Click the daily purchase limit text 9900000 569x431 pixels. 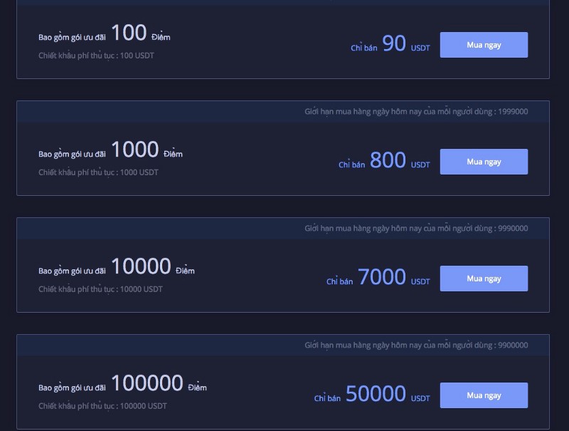pos(416,346)
